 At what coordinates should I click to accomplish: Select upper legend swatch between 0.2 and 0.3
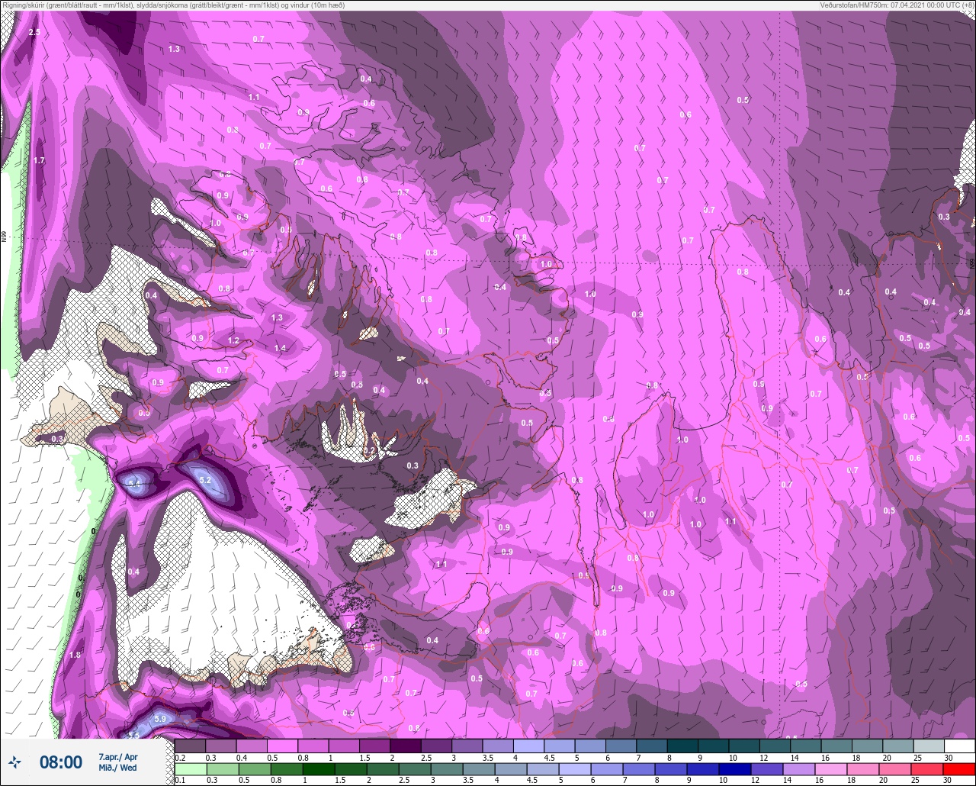coord(190,746)
